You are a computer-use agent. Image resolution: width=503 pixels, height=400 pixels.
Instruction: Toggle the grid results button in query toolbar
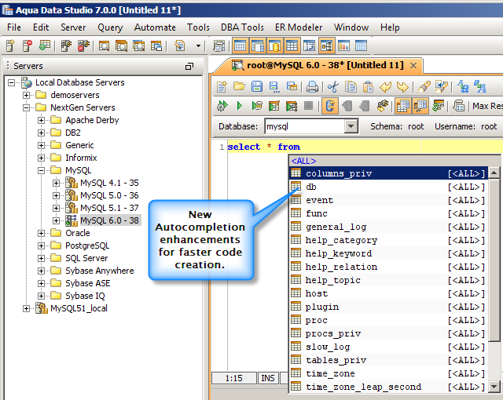coord(402,106)
